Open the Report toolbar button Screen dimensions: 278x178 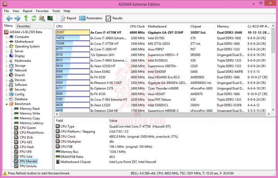click(x=68, y=18)
